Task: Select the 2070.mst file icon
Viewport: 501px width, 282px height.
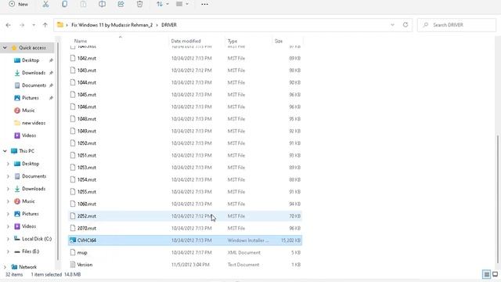Action: 73,228
